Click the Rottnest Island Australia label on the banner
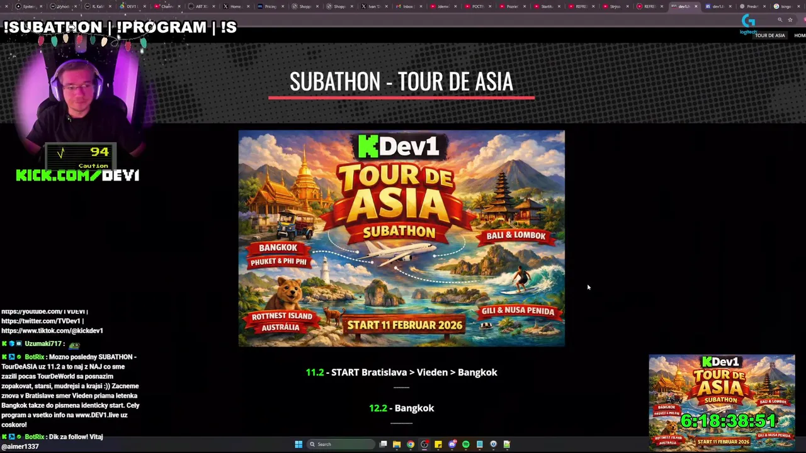This screenshot has height=453, width=806. pos(281,321)
